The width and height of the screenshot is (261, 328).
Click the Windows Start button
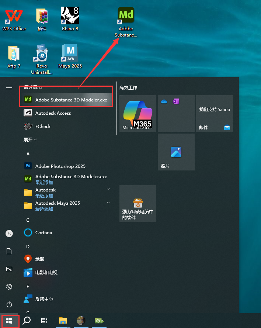click(x=9, y=321)
